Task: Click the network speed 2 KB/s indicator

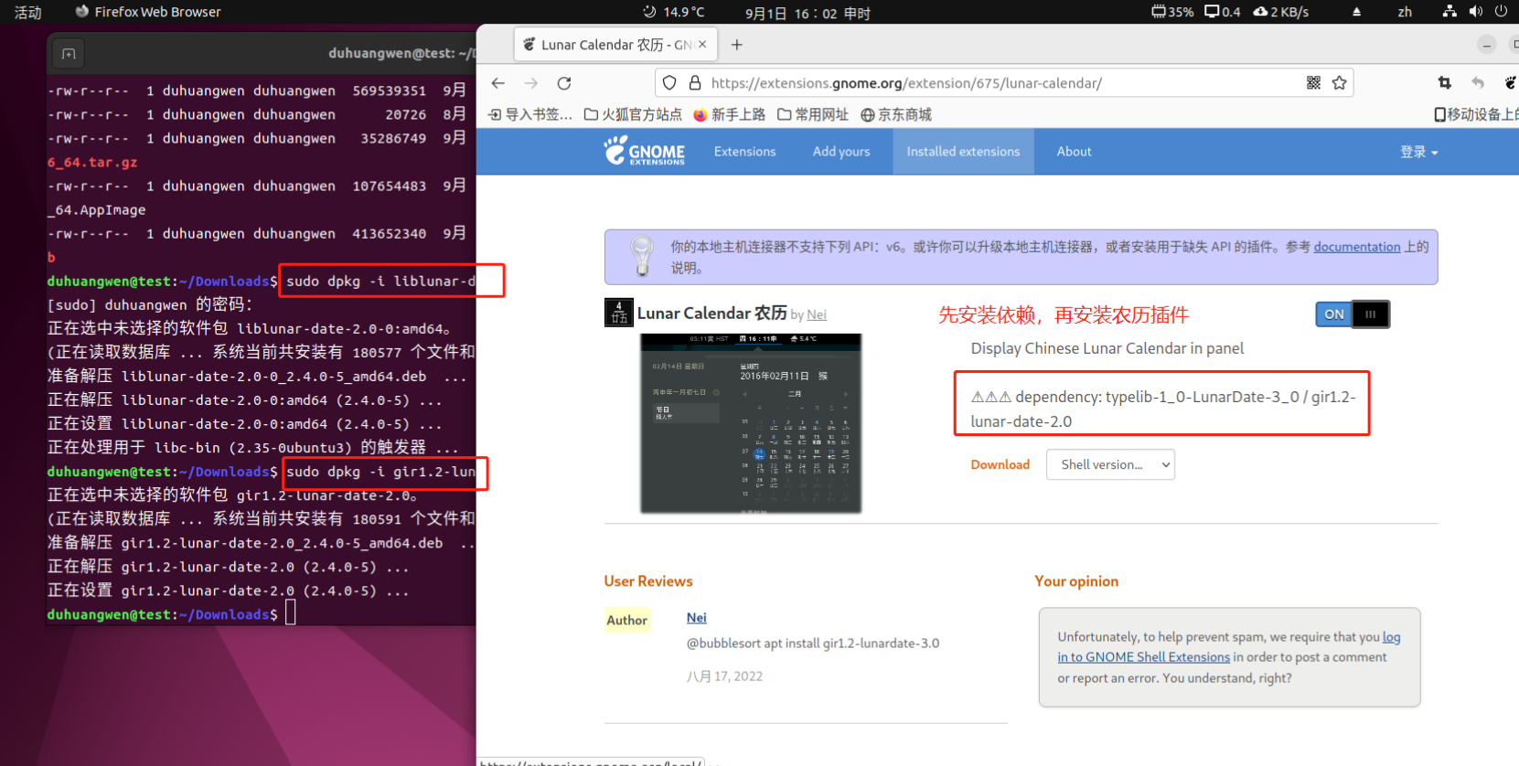Action: pos(1280,12)
